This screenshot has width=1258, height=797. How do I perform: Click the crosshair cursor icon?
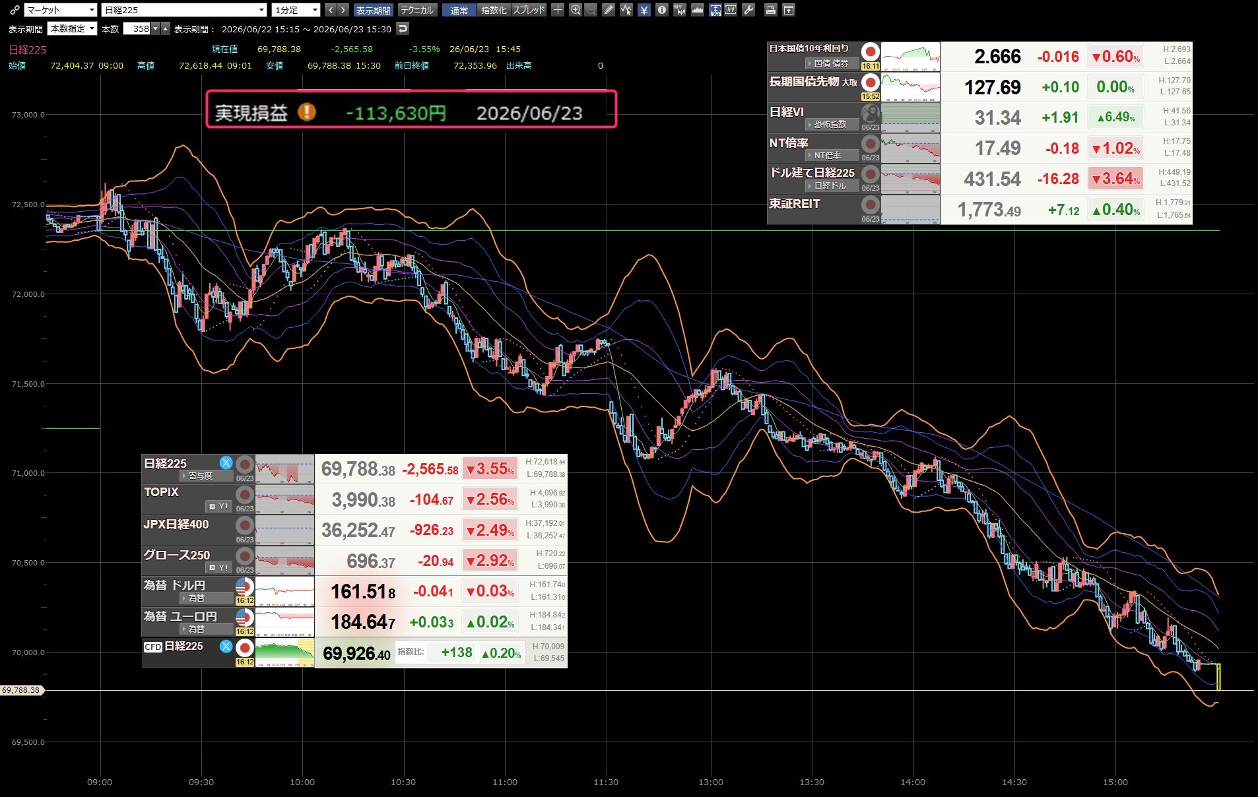point(558,10)
